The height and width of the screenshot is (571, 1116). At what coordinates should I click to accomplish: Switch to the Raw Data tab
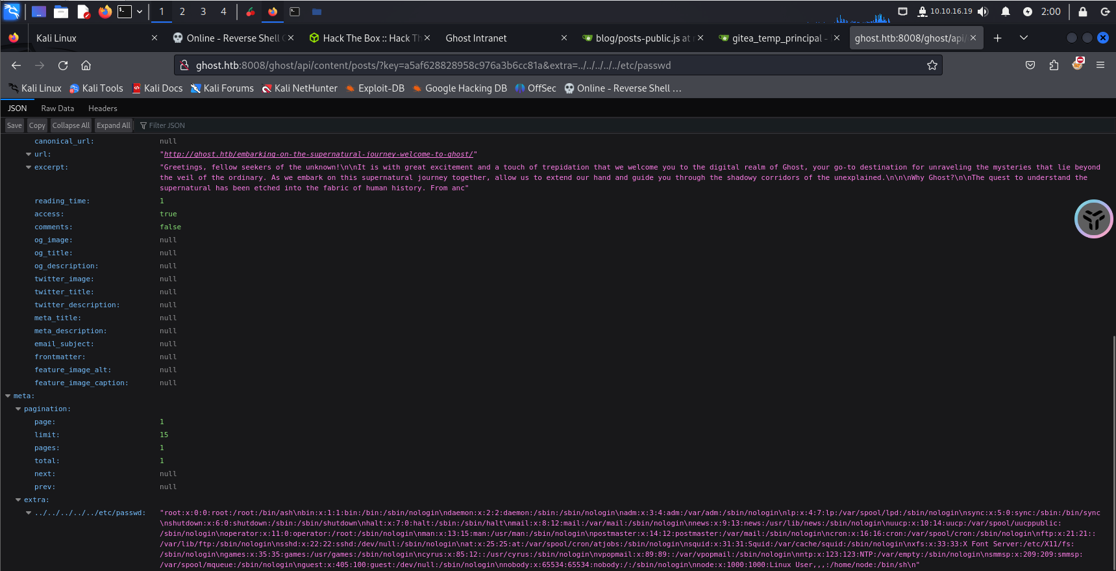coord(57,108)
